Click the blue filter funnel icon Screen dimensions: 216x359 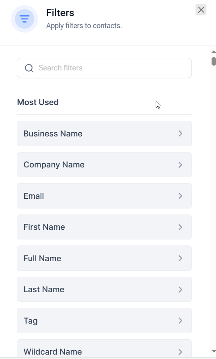[25, 19]
